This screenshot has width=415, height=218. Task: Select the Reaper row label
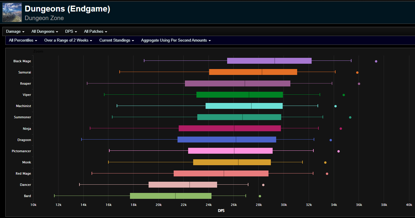(x=25, y=83)
